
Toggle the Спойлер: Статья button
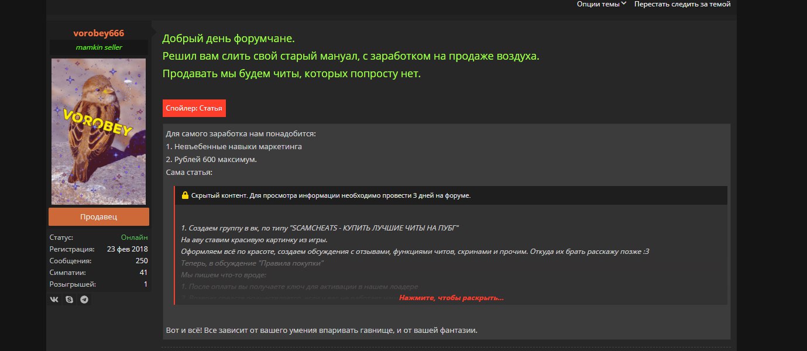(x=194, y=108)
